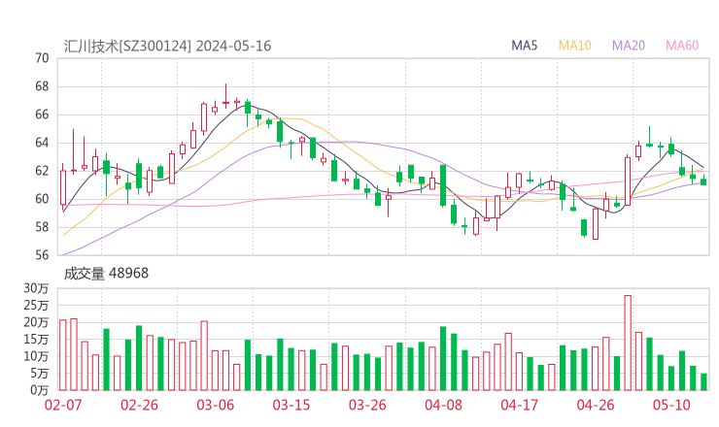The image size is (719, 427).
Task: Click the 62 price axis label
Action: pos(42,171)
